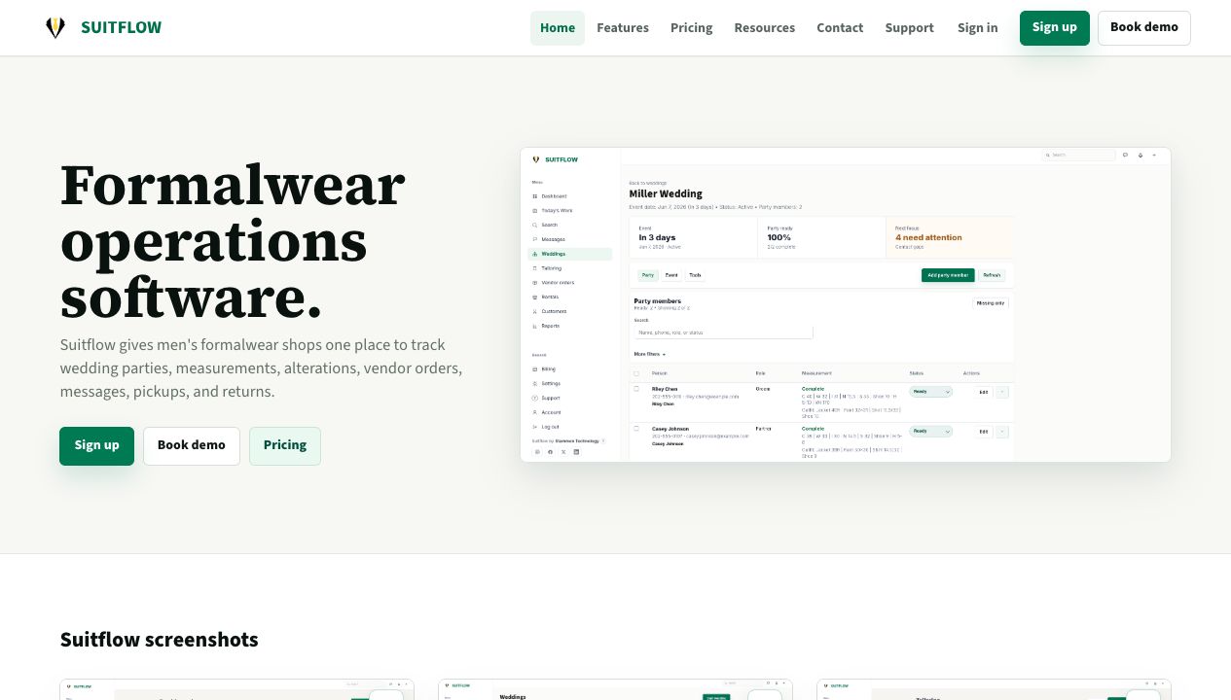
Task: Open the Ready status dropdown for Casey Johnson
Action: pos(930,431)
